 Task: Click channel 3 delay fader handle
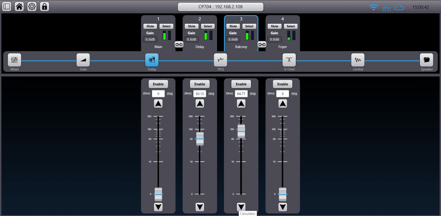[x=241, y=131]
